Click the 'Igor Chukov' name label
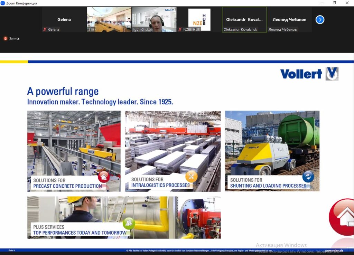The height and width of the screenshot is (255, 354). (x=143, y=29)
